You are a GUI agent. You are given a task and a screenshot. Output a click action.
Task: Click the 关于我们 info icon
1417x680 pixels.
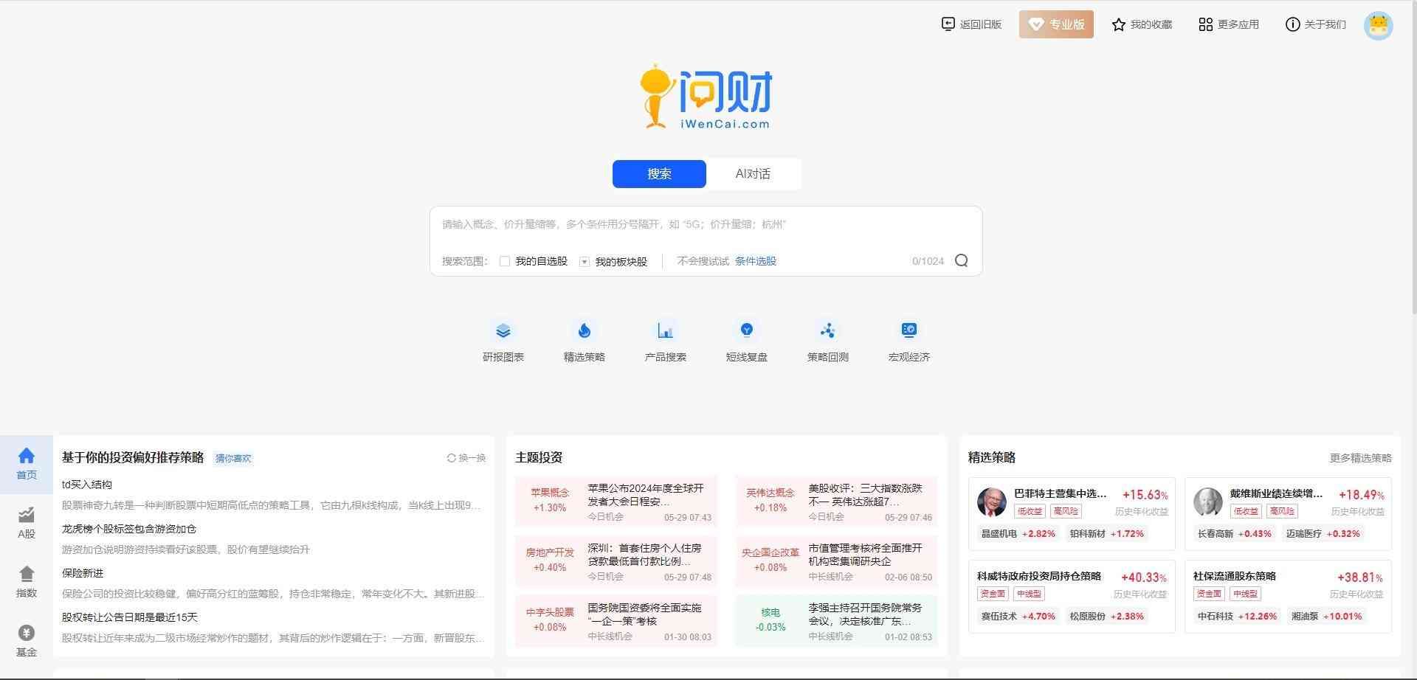(1292, 24)
